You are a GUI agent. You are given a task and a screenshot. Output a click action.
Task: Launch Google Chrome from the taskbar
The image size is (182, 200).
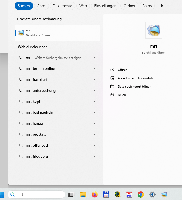coord(141,195)
